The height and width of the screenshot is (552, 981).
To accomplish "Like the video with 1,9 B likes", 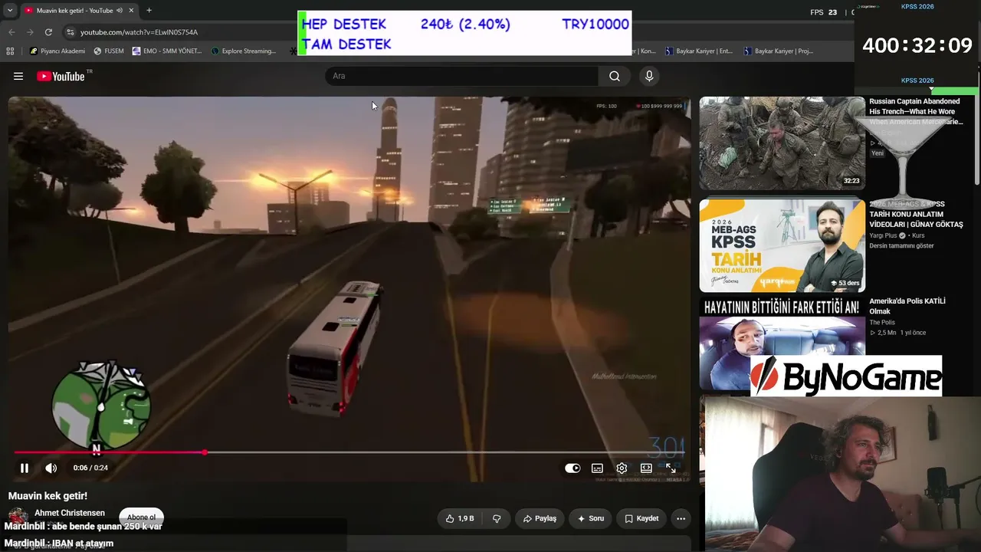I will (460, 518).
